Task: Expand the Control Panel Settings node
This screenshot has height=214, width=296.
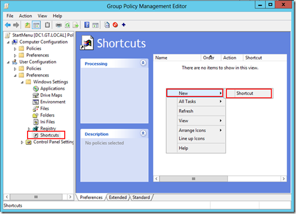Action: (x=22, y=142)
